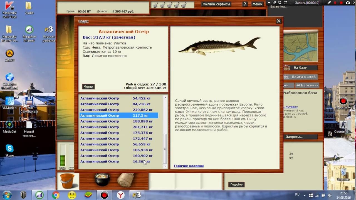Click the sturgeon fish picture

220,46
